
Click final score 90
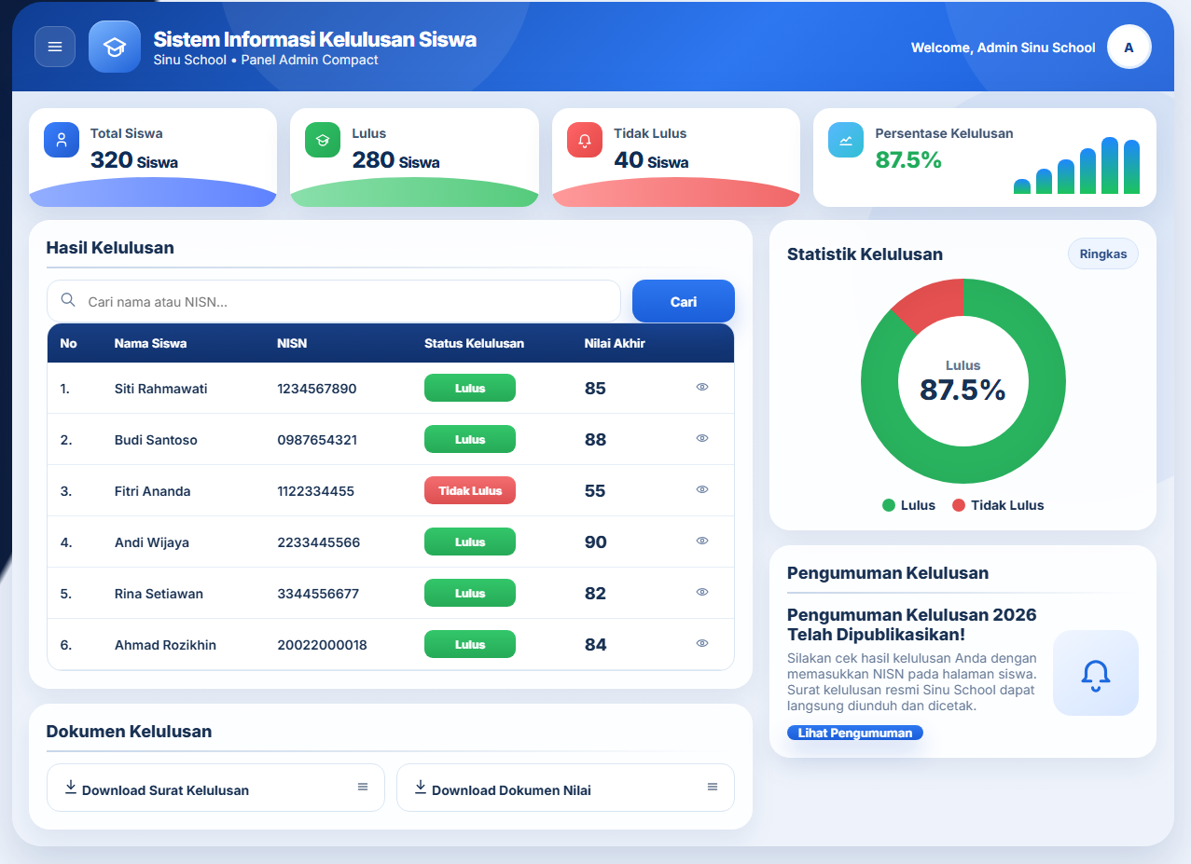click(x=596, y=542)
